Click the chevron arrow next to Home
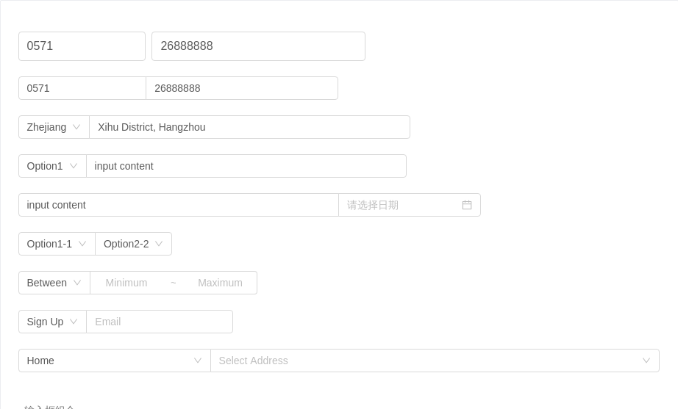Viewport: 678px width, 409px height. click(198, 361)
